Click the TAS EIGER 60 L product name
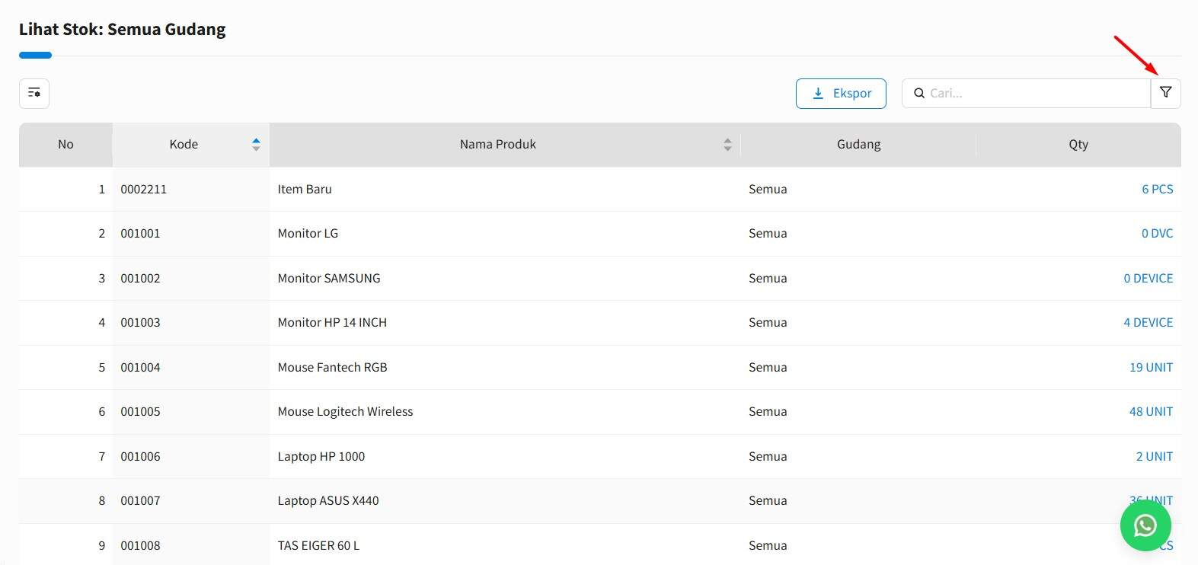The image size is (1198, 565). tap(318, 545)
